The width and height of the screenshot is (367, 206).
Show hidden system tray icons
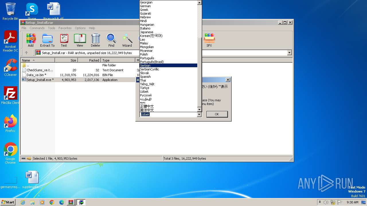pos(320,202)
